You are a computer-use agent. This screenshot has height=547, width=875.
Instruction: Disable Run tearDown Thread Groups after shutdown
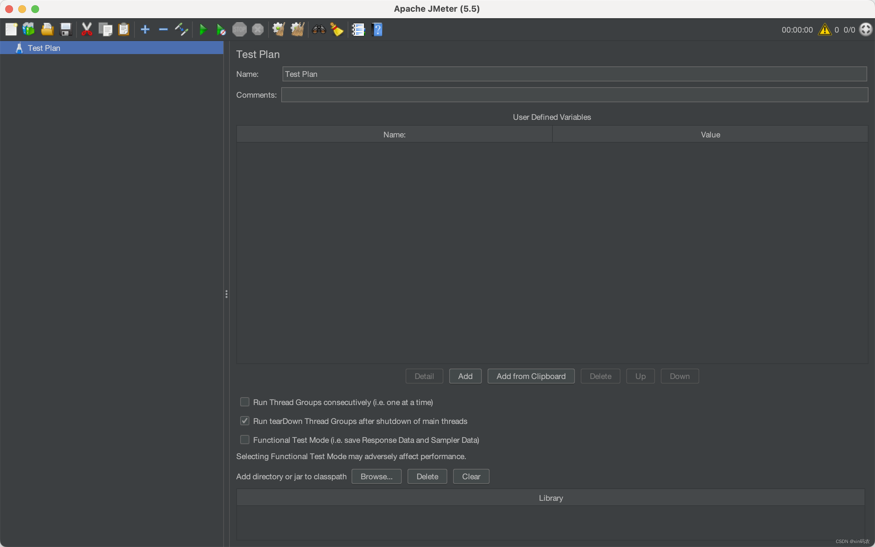tap(244, 420)
